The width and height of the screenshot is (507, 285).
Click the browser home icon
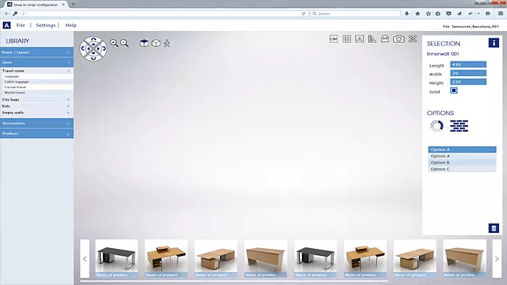pos(417,14)
